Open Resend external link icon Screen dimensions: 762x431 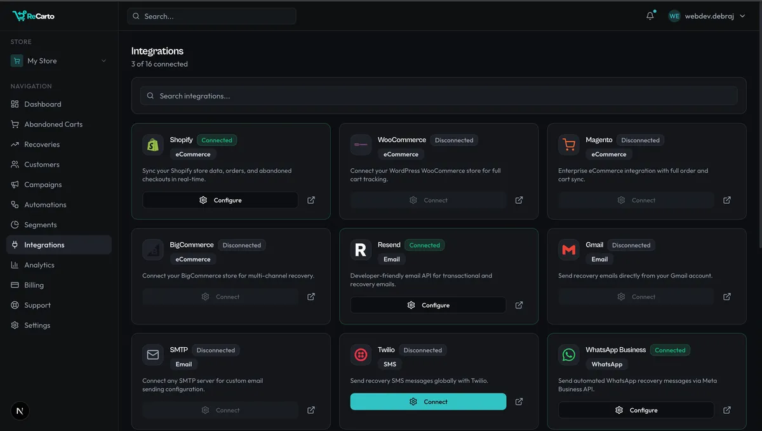[519, 305]
